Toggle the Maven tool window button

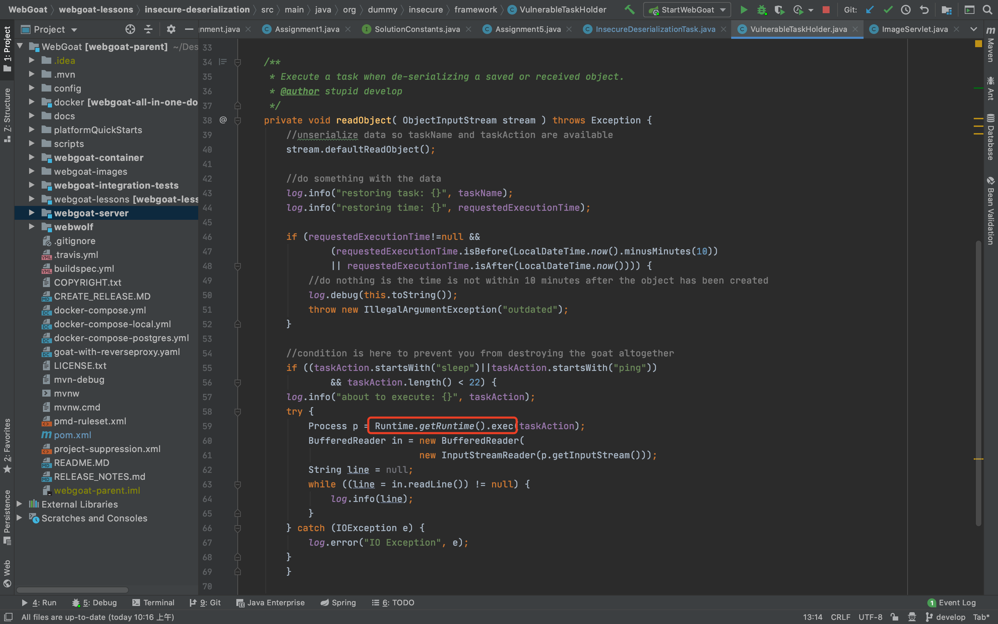[x=991, y=45]
